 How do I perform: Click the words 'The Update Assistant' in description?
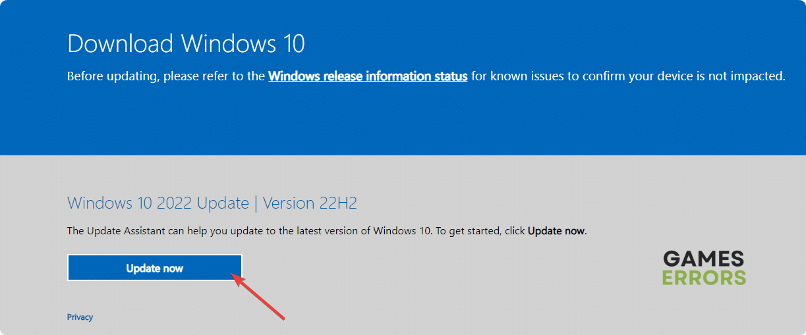109,231
